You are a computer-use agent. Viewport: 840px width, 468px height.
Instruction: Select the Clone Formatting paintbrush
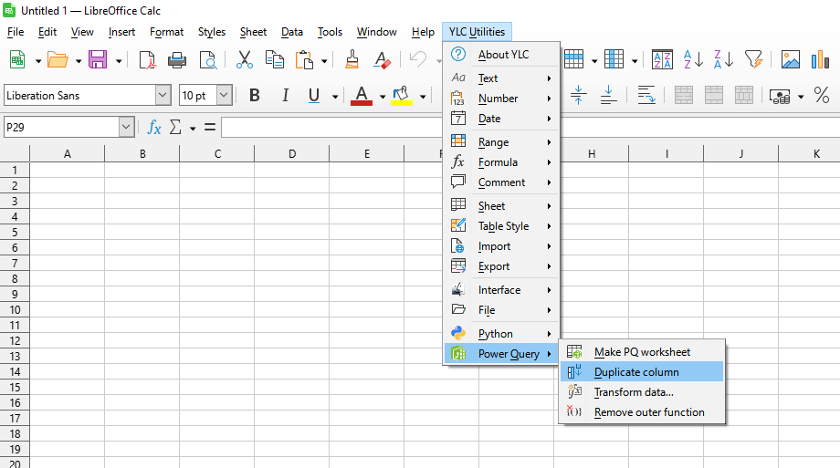(352, 59)
